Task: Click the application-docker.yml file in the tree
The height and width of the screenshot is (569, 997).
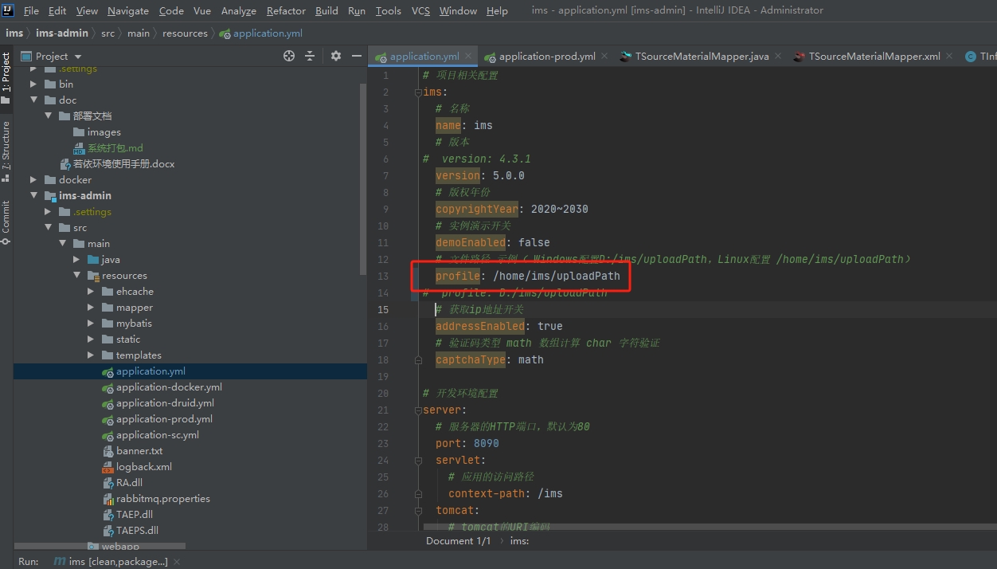Action: click(169, 387)
